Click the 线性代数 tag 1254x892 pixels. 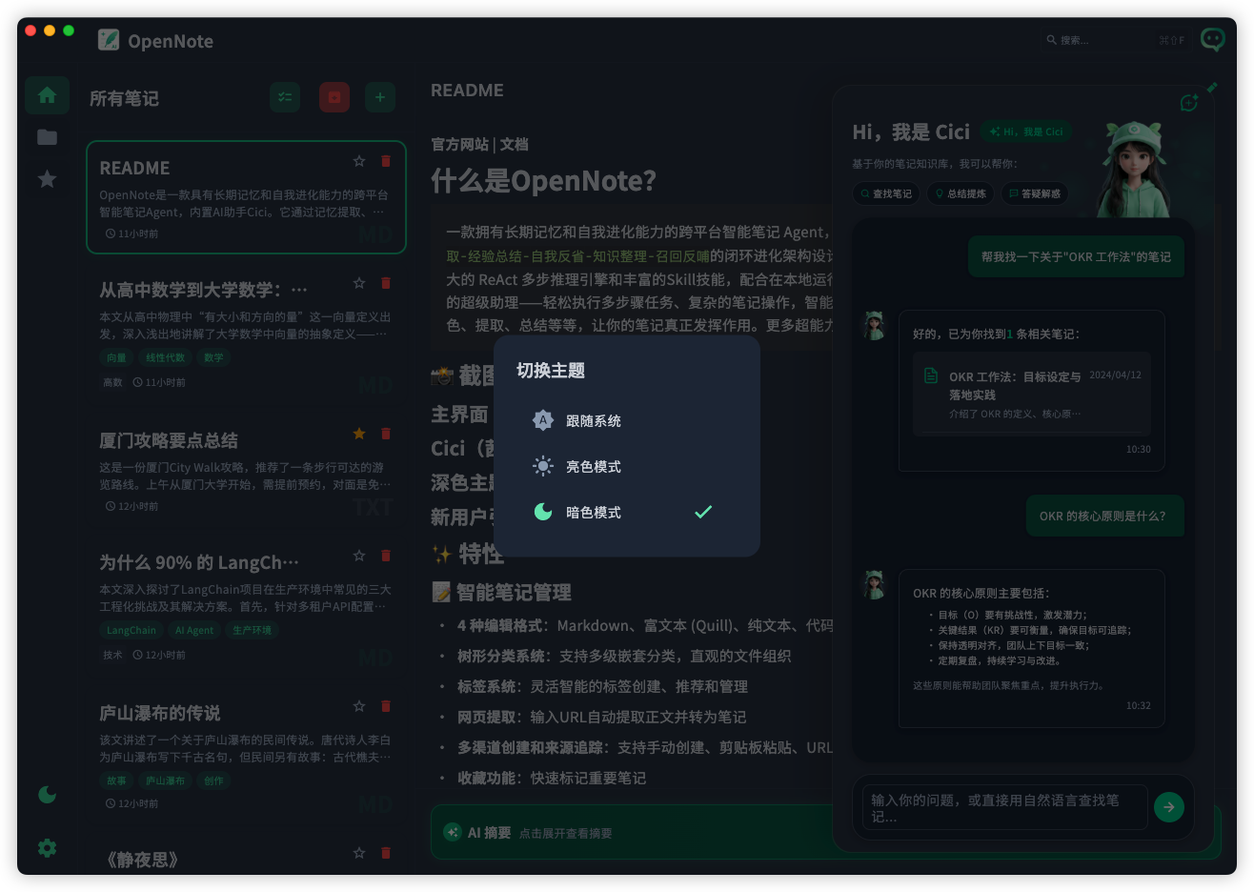coord(165,357)
